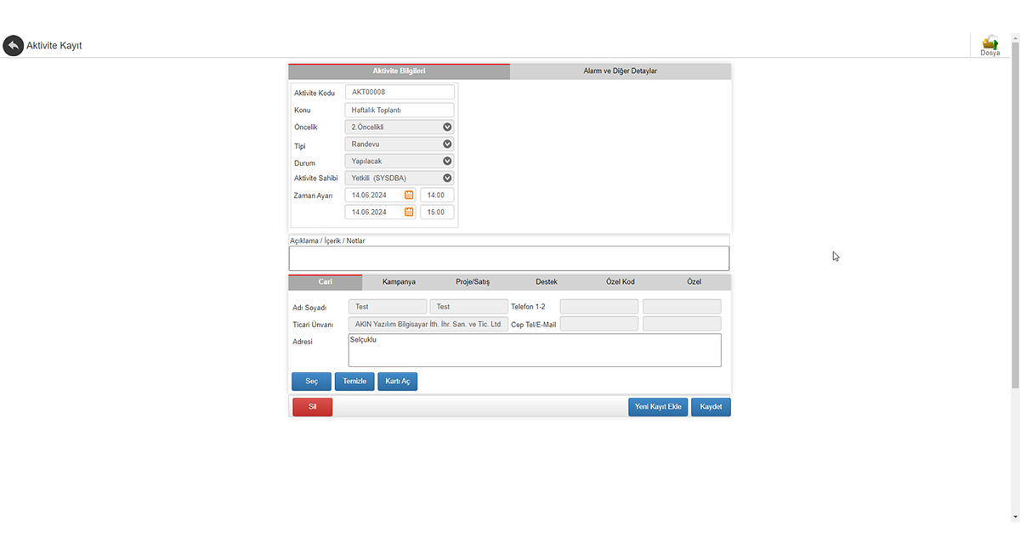Viewport: 1020px width, 555px height.
Task: Open the Özel Kod tab
Action: tap(620, 281)
